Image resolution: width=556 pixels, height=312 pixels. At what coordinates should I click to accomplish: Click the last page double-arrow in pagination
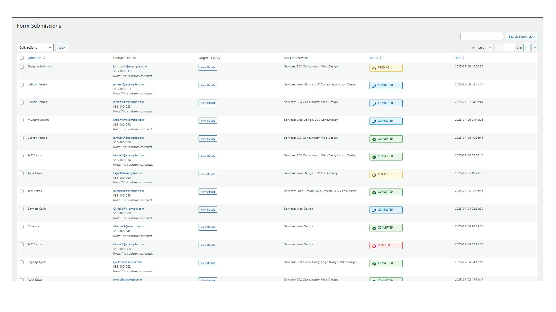[x=535, y=47]
